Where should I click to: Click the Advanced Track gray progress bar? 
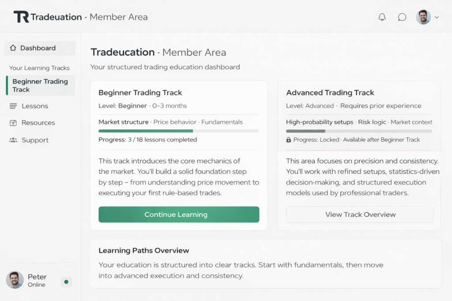point(358,131)
